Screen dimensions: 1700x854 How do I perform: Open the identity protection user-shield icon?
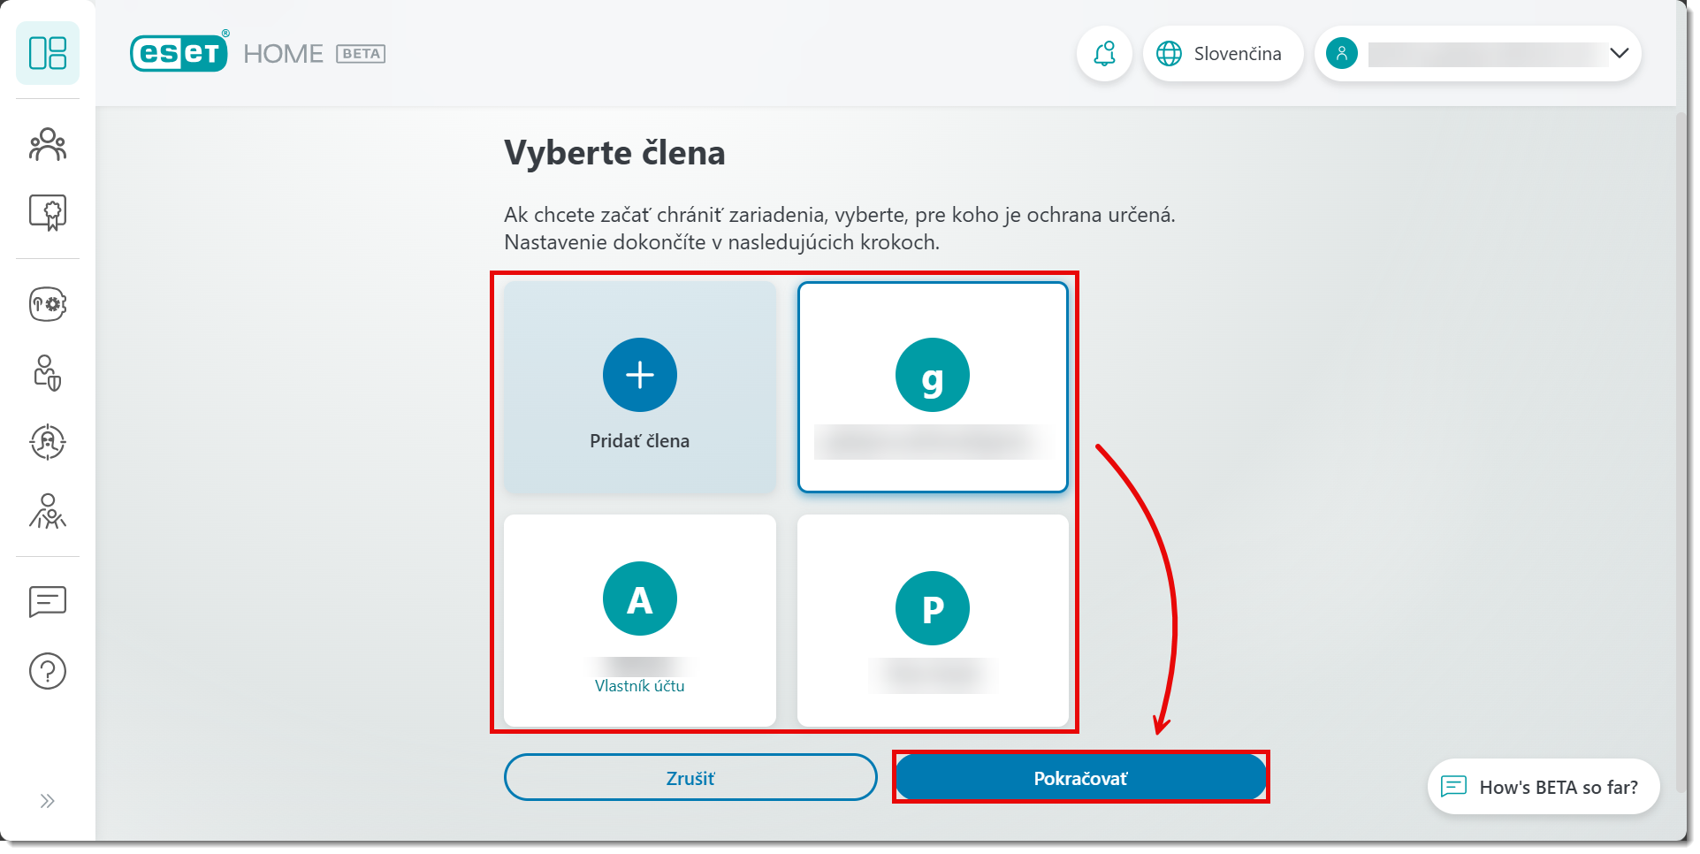pos(48,373)
